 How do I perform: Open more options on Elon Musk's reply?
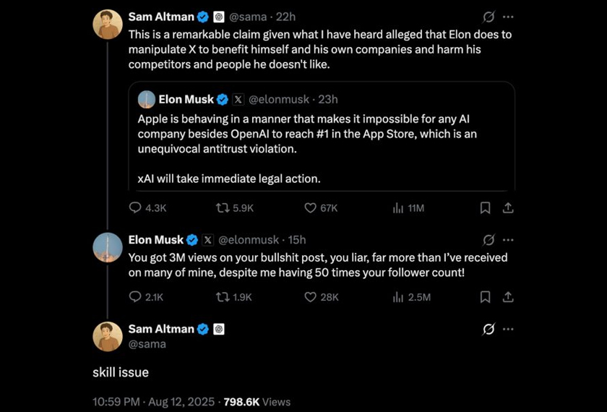(509, 239)
